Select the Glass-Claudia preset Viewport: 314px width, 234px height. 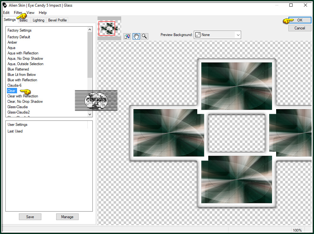(x=17, y=107)
